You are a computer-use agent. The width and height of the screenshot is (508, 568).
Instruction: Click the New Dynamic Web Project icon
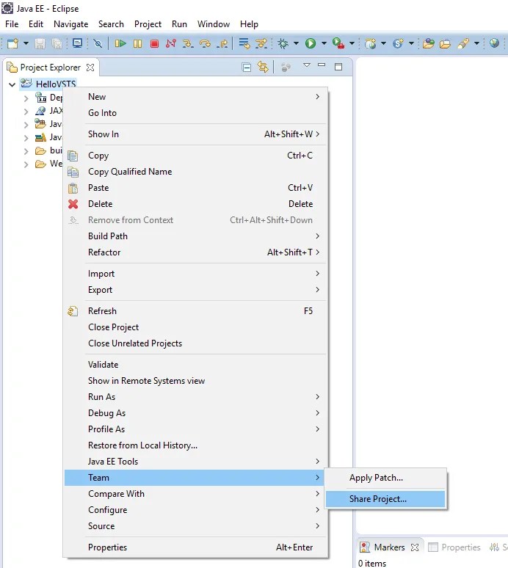click(370, 43)
